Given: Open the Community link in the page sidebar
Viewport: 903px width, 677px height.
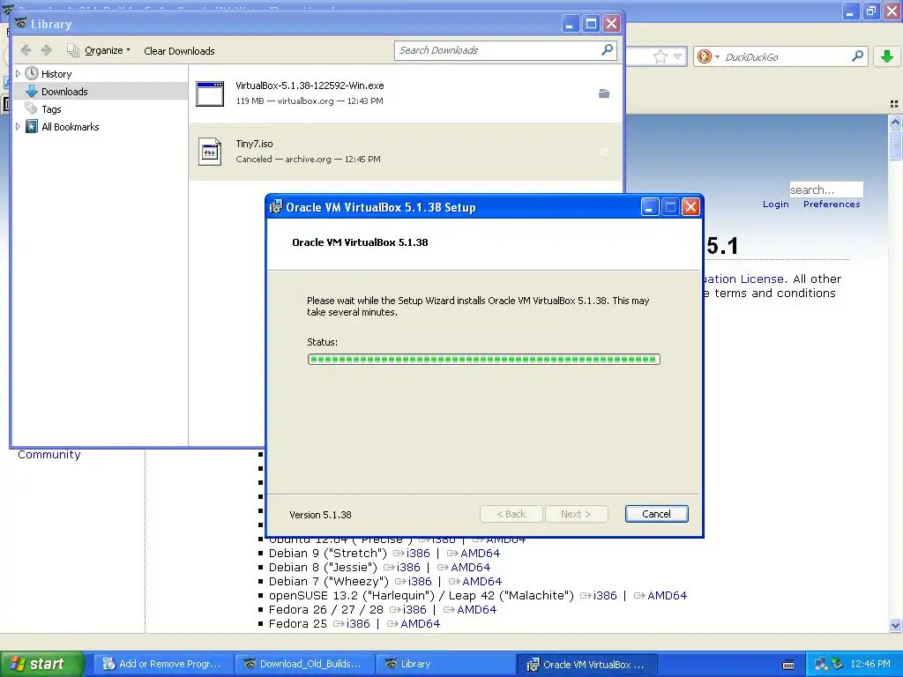Looking at the screenshot, I should point(49,454).
